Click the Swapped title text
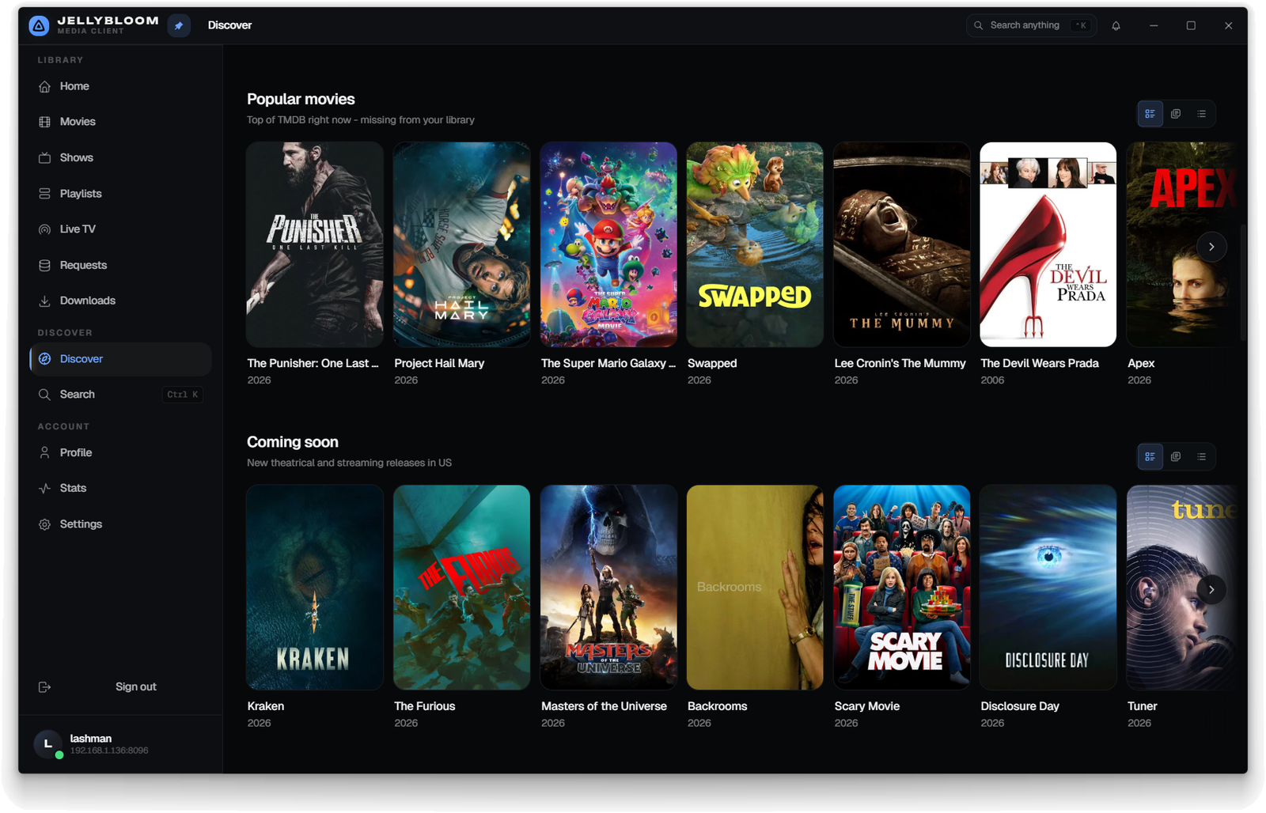This screenshot has height=813, width=1266. coord(712,364)
